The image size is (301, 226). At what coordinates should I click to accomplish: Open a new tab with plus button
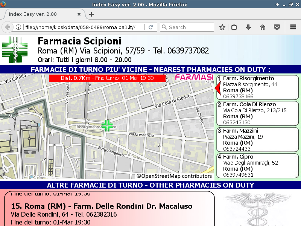point(91,14)
